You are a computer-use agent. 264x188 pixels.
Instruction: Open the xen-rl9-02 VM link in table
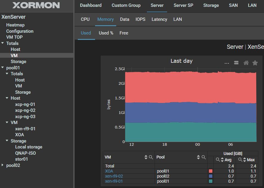click(x=114, y=176)
